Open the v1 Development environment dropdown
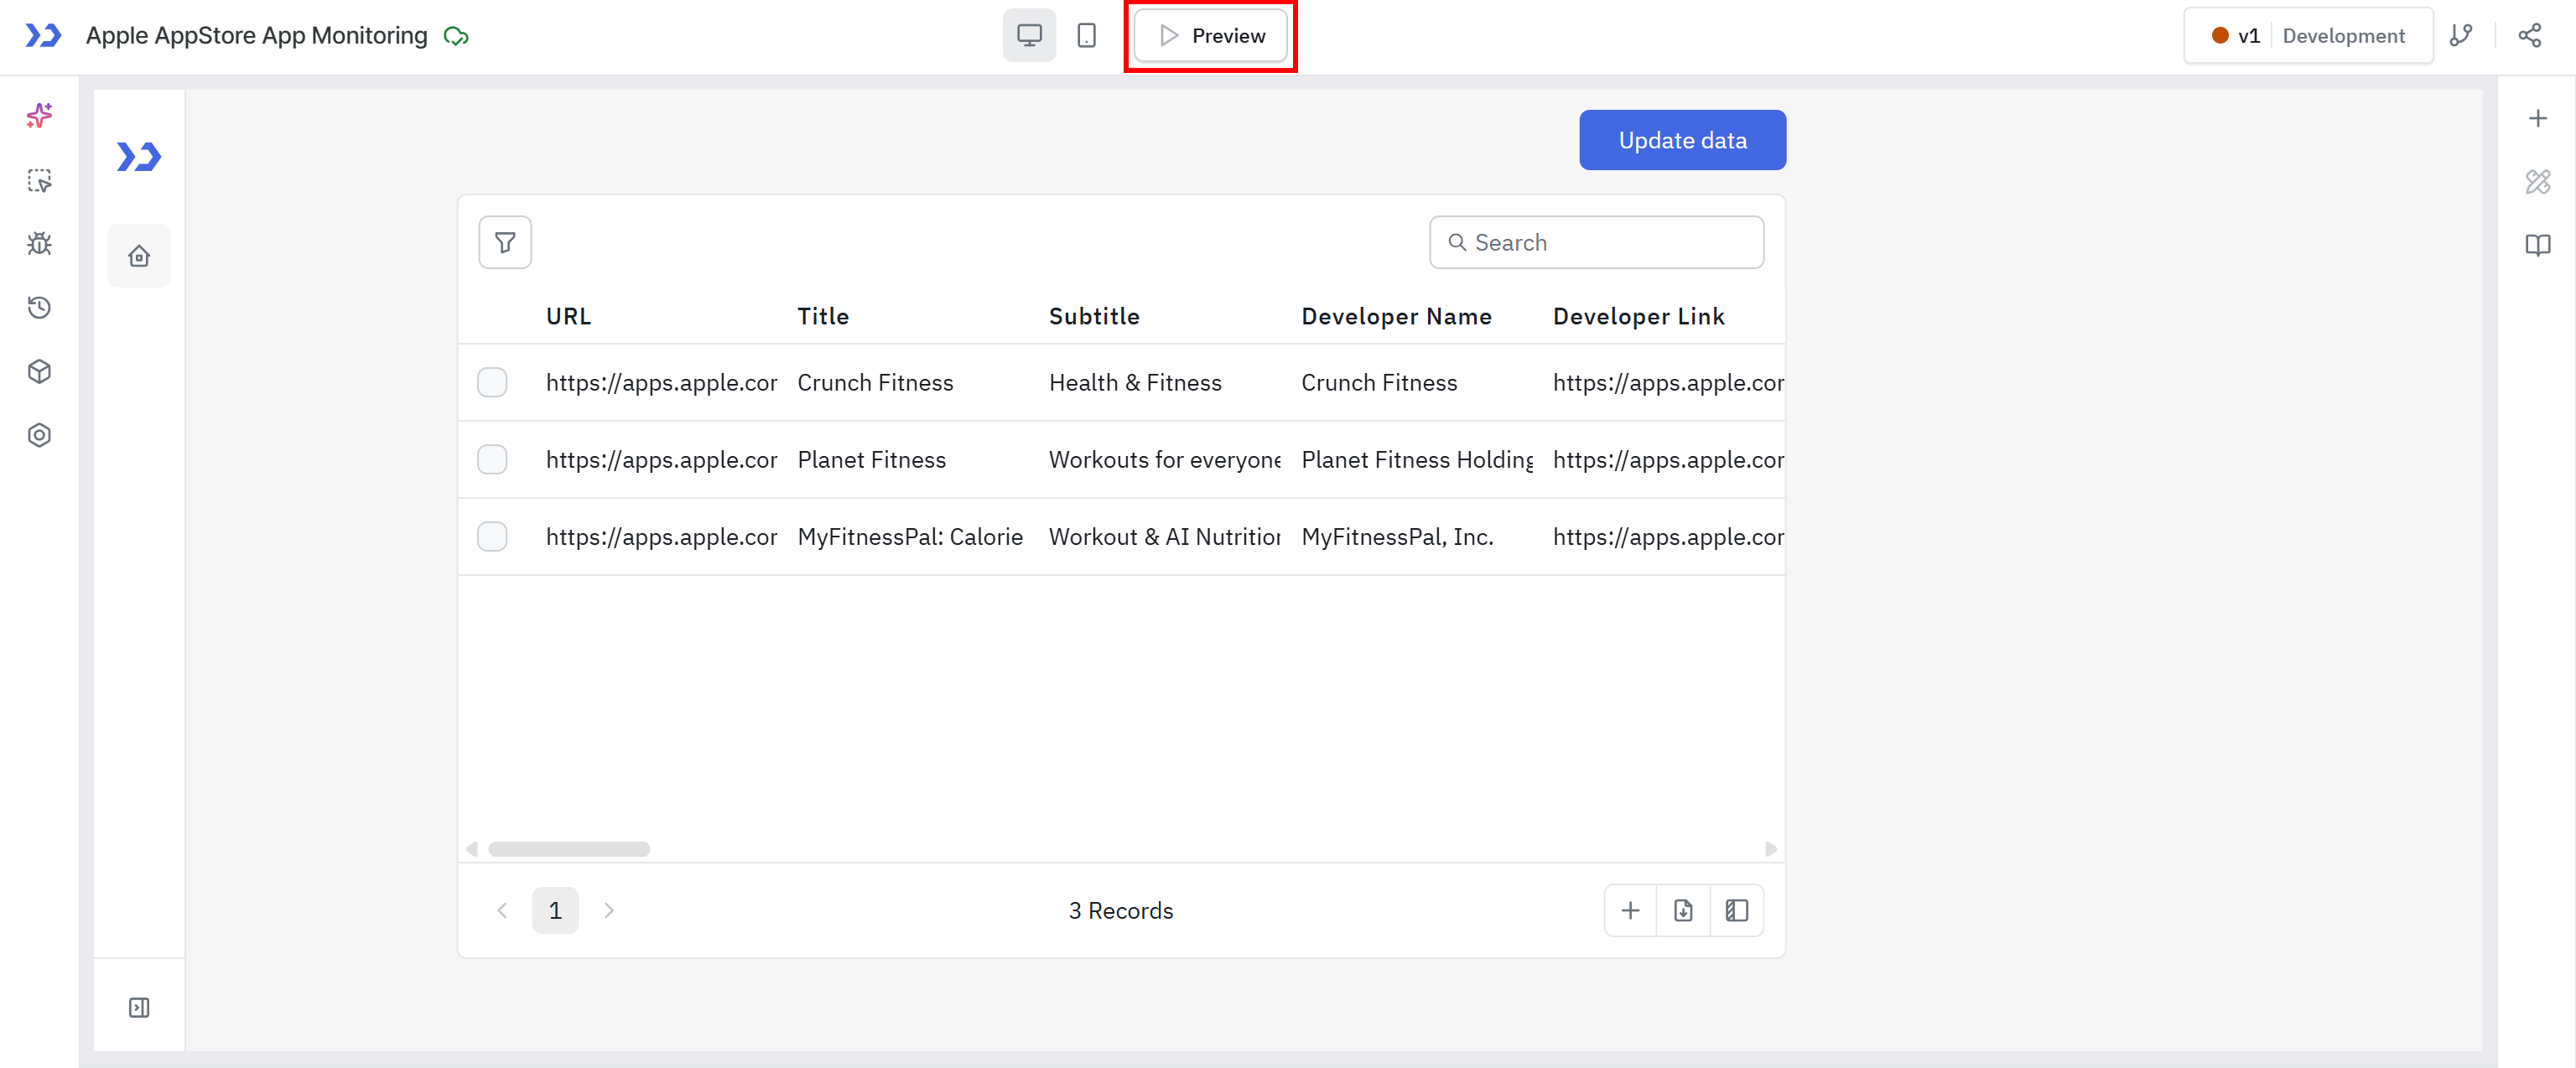 tap(2308, 36)
